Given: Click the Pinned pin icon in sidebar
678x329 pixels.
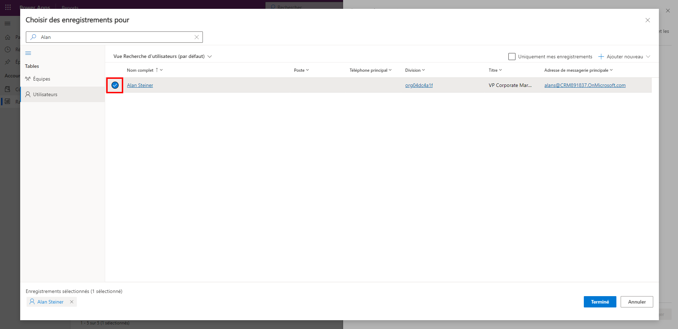Looking at the screenshot, I should click(7, 62).
